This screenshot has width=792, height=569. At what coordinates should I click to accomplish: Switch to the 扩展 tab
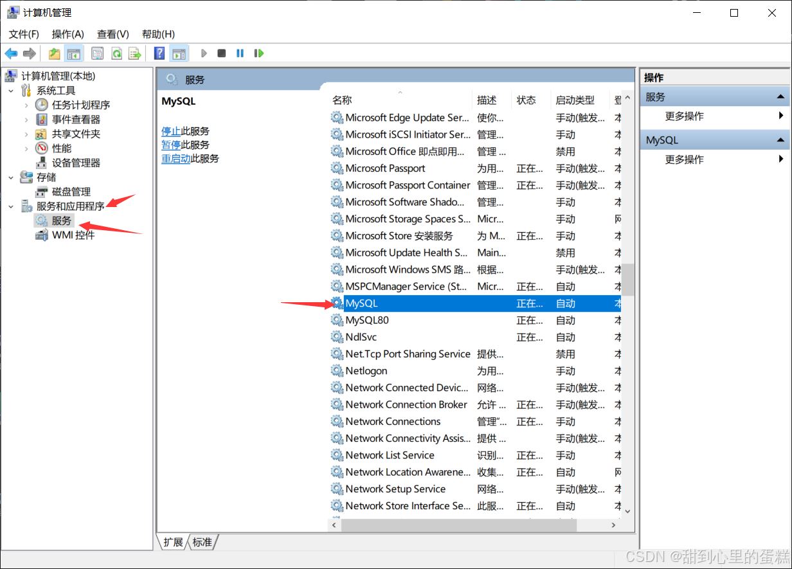pyautogui.click(x=173, y=542)
